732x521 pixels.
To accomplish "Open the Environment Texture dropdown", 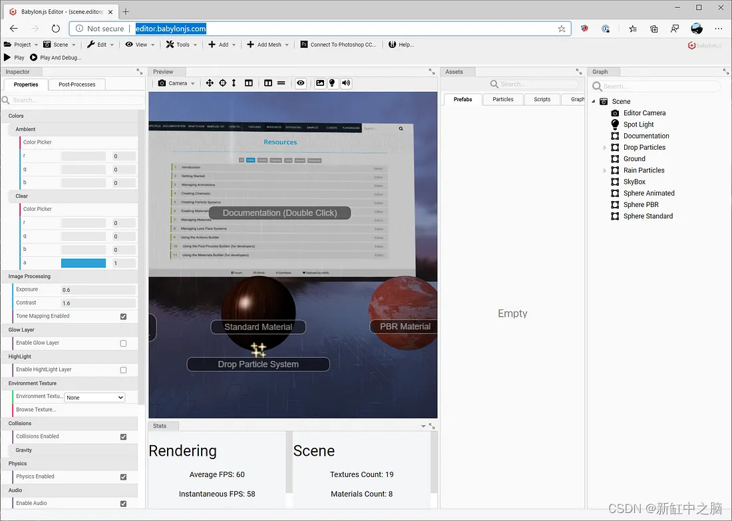I will tap(94, 397).
